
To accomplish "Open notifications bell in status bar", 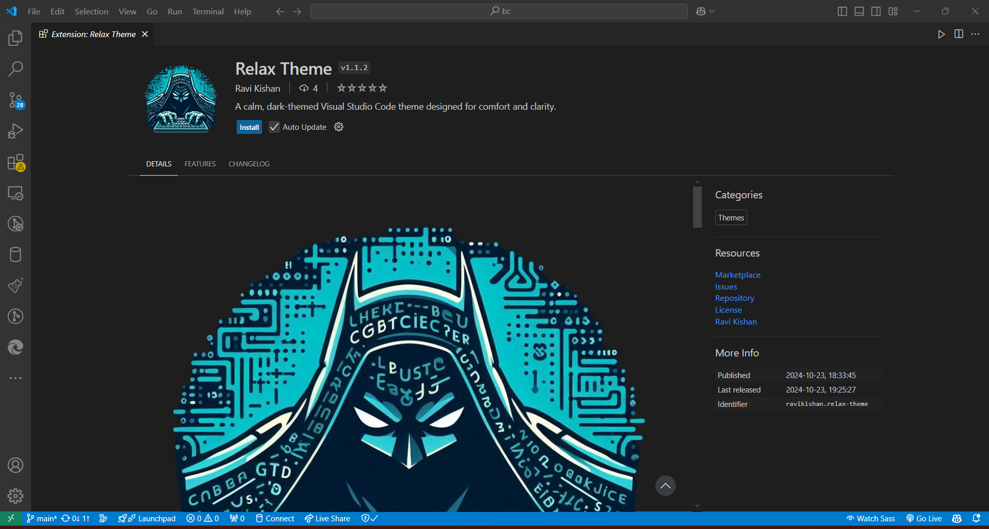I will point(976,518).
